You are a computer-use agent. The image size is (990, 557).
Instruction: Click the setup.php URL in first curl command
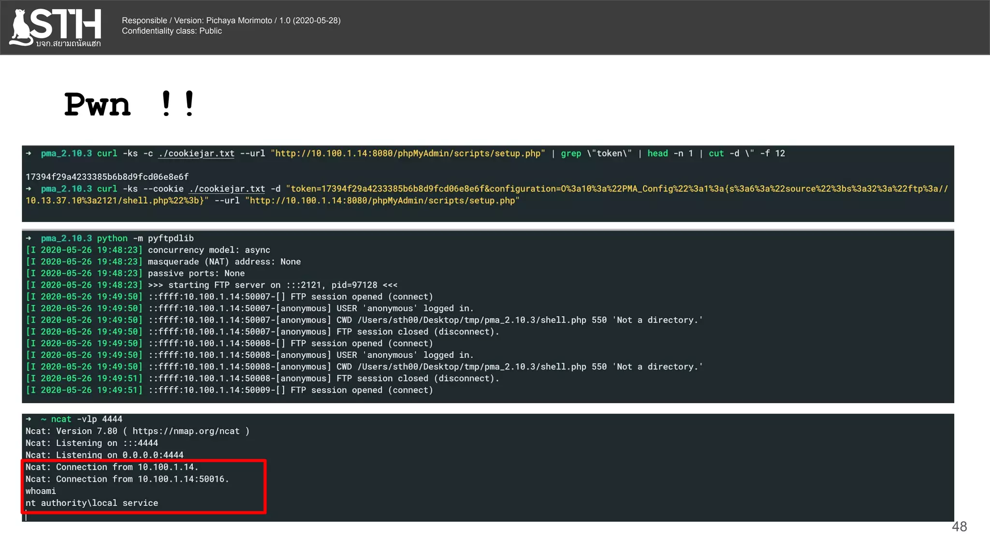[408, 154]
